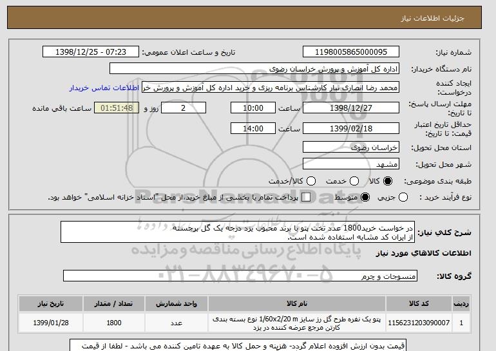Select the کالا/خدمت radio button
Screen dimensions: 496x351
point(311,181)
